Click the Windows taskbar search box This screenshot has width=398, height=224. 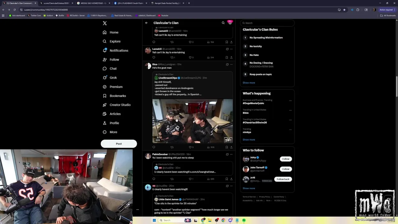click(176, 220)
